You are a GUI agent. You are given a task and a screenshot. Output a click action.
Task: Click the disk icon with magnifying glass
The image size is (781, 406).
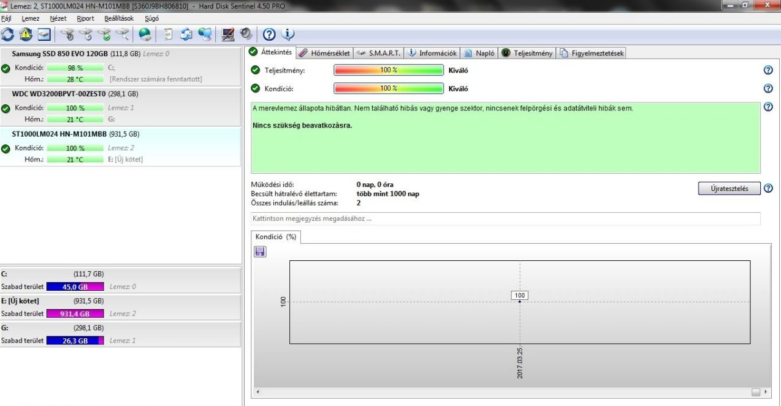click(x=123, y=34)
